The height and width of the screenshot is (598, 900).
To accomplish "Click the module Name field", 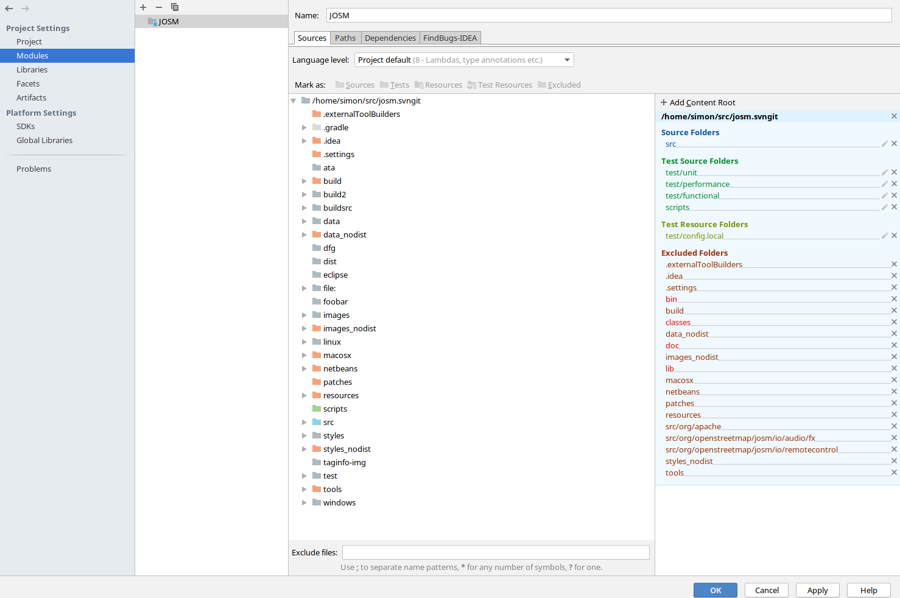I will click(609, 15).
